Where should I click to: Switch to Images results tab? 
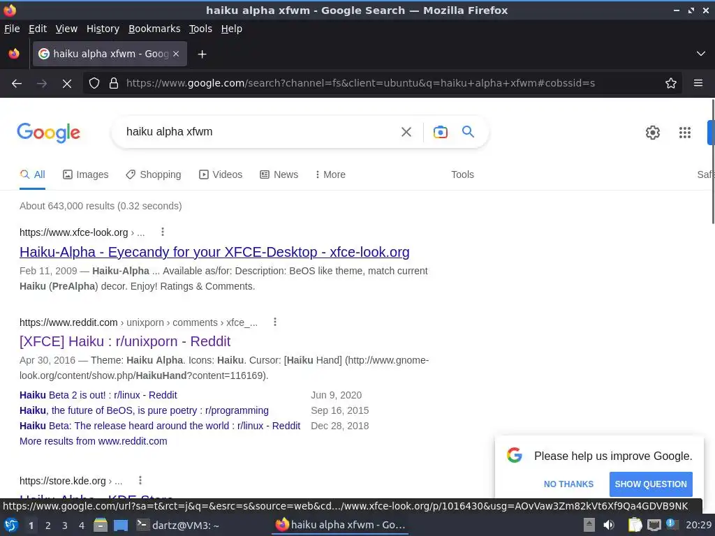(x=86, y=174)
